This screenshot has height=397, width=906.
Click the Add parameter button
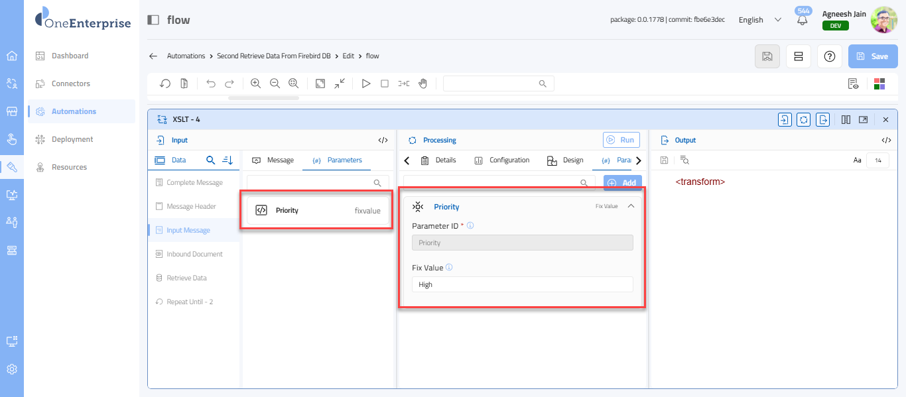click(x=622, y=183)
